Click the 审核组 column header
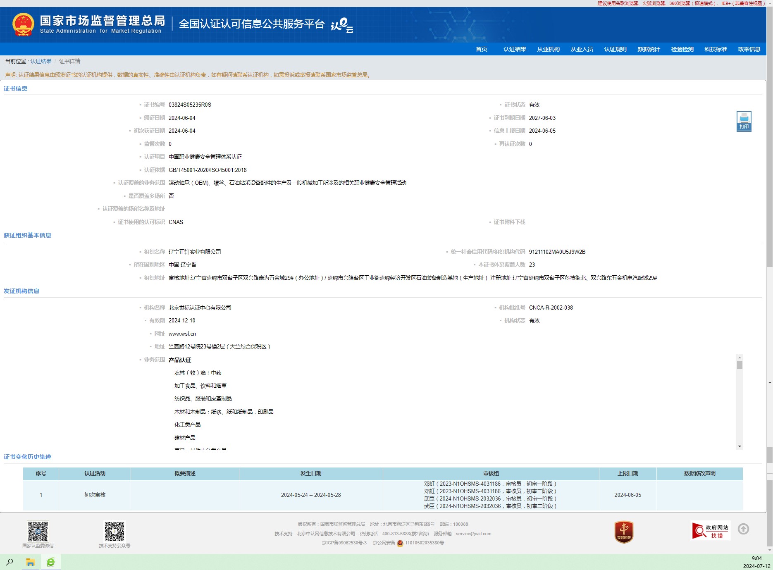 point(491,474)
